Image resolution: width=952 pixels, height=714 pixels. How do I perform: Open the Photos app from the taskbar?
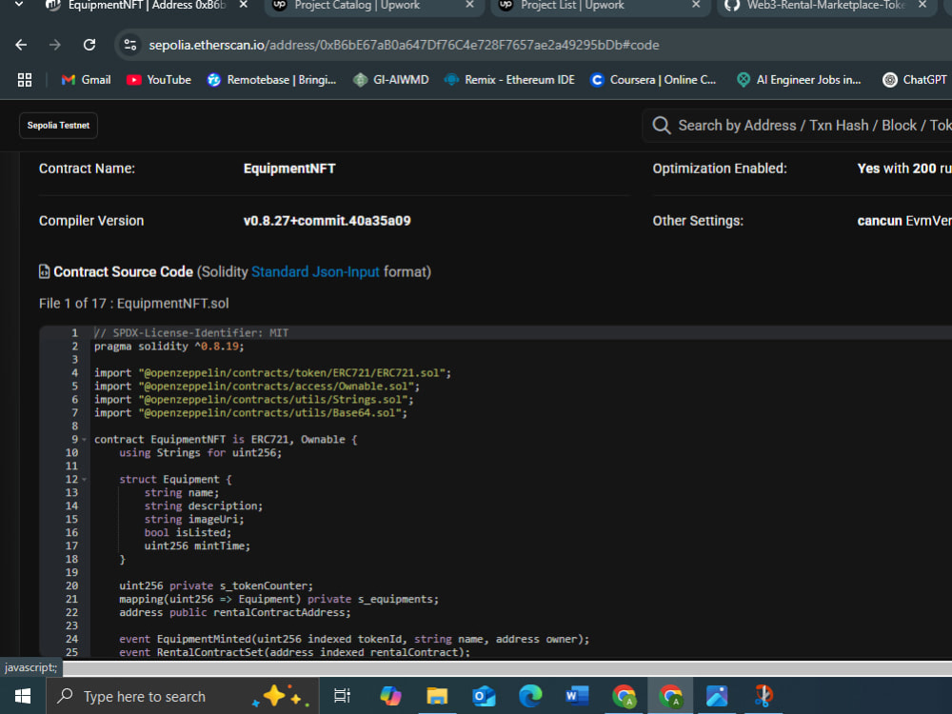click(x=717, y=696)
